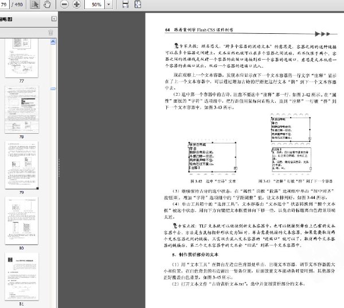Activate the Hand pan tool
Screen dimensions: 344x308
coord(47,5)
